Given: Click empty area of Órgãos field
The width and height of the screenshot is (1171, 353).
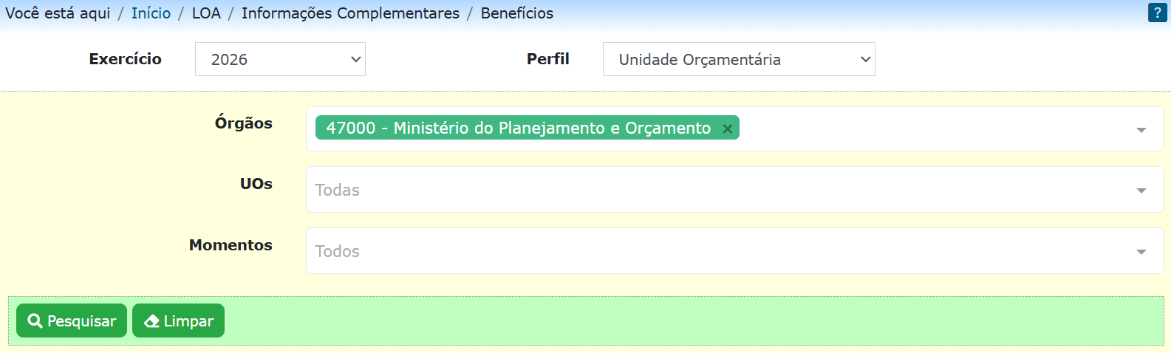Looking at the screenshot, I should [931, 128].
